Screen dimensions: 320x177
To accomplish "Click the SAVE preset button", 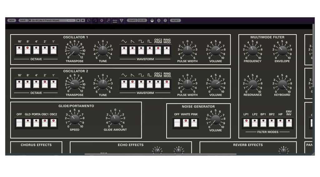I will pyautogui.click(x=23, y=20).
